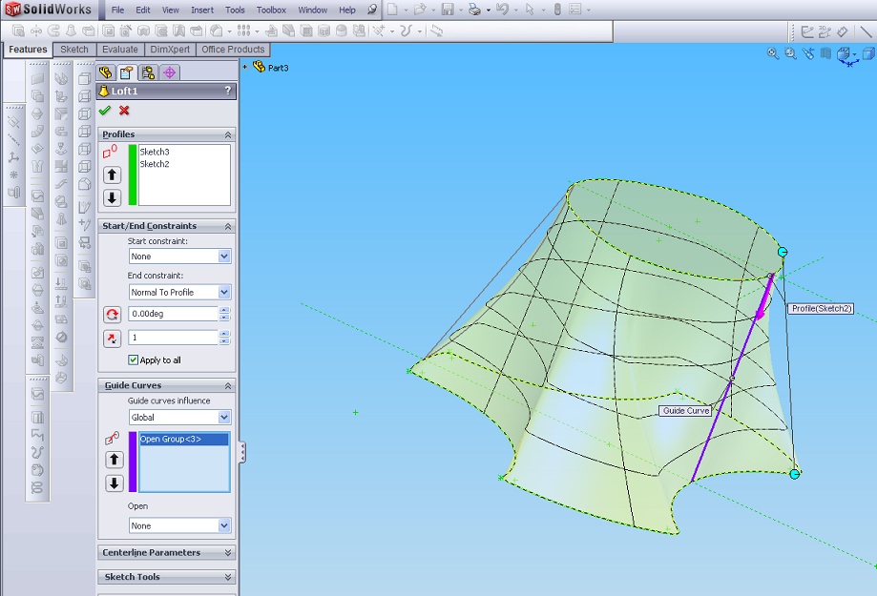877x596 pixels.
Task: Adjust the draft angle spinner arrows
Action: (224, 314)
